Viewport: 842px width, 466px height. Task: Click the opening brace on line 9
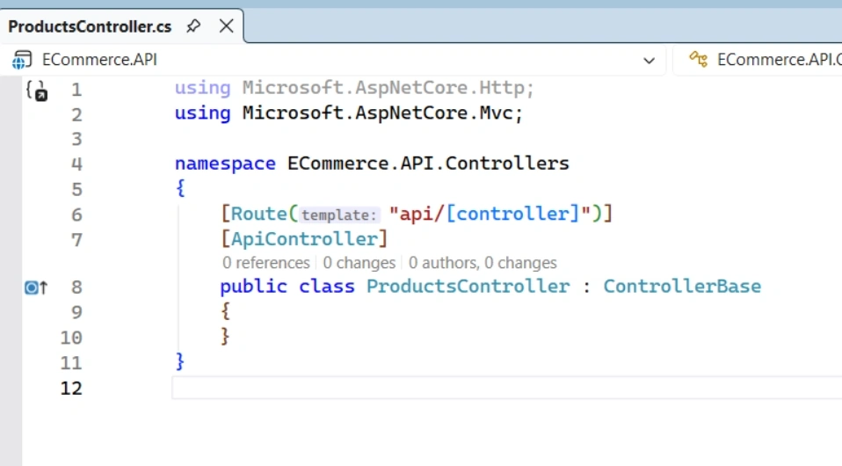pos(226,311)
